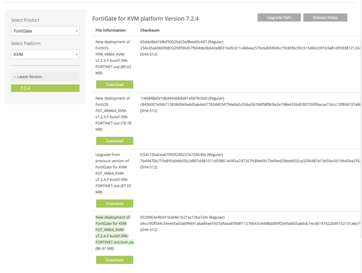
Task: Select the '-- Latest Version' sidebar entry
Action: [x=45, y=77]
